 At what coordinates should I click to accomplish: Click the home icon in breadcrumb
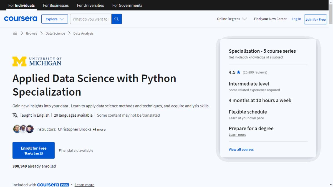click(15, 33)
